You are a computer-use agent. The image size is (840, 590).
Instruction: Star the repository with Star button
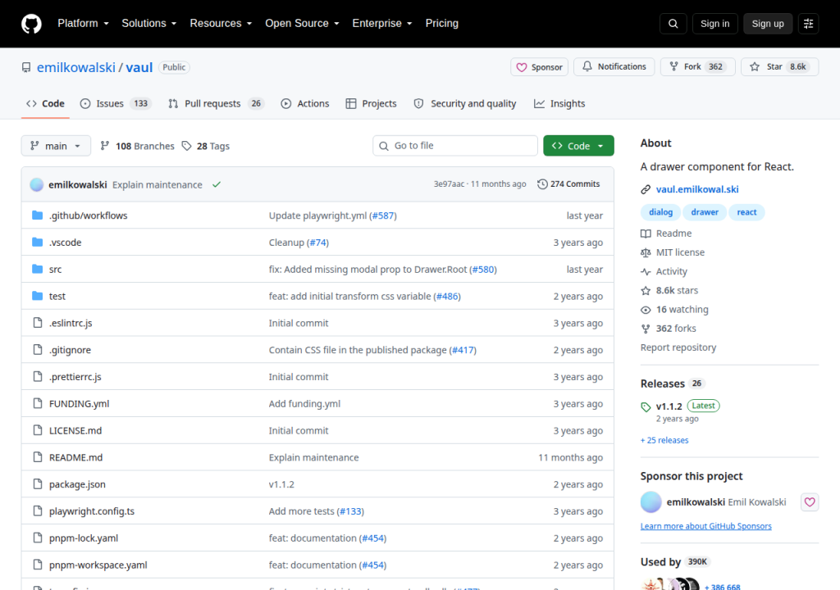780,66
